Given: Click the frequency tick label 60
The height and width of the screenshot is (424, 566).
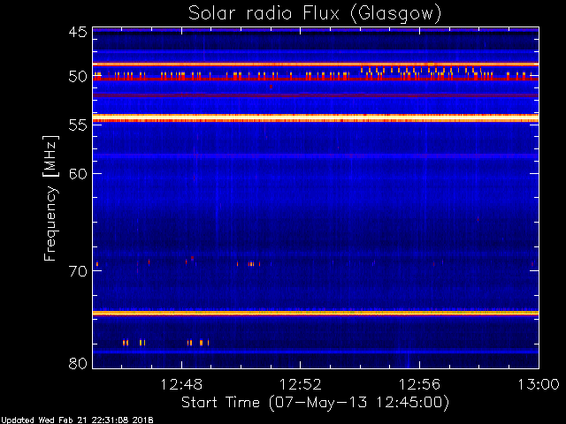Looking at the screenshot, I should 78,174.
